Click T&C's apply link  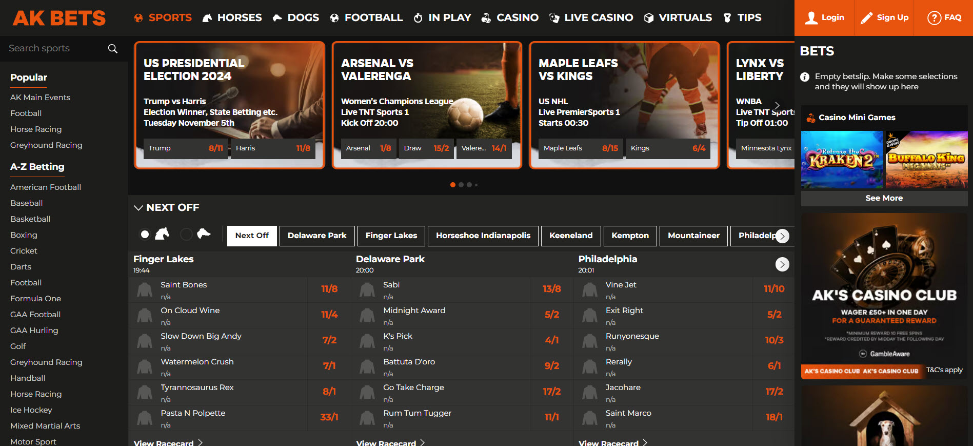coord(944,370)
